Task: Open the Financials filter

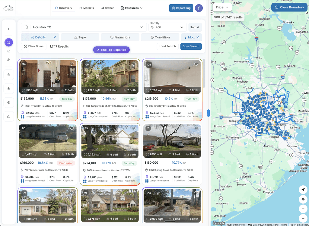Action: [120, 37]
